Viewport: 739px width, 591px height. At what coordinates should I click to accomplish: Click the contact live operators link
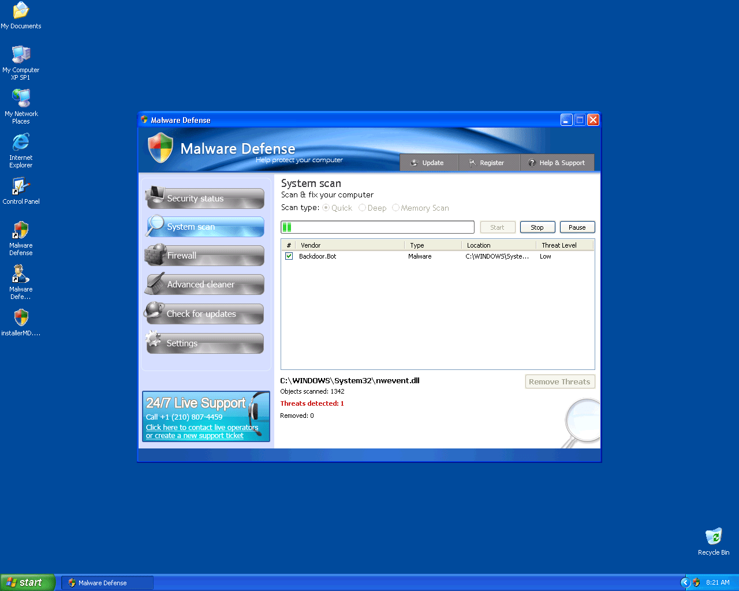coord(202,428)
